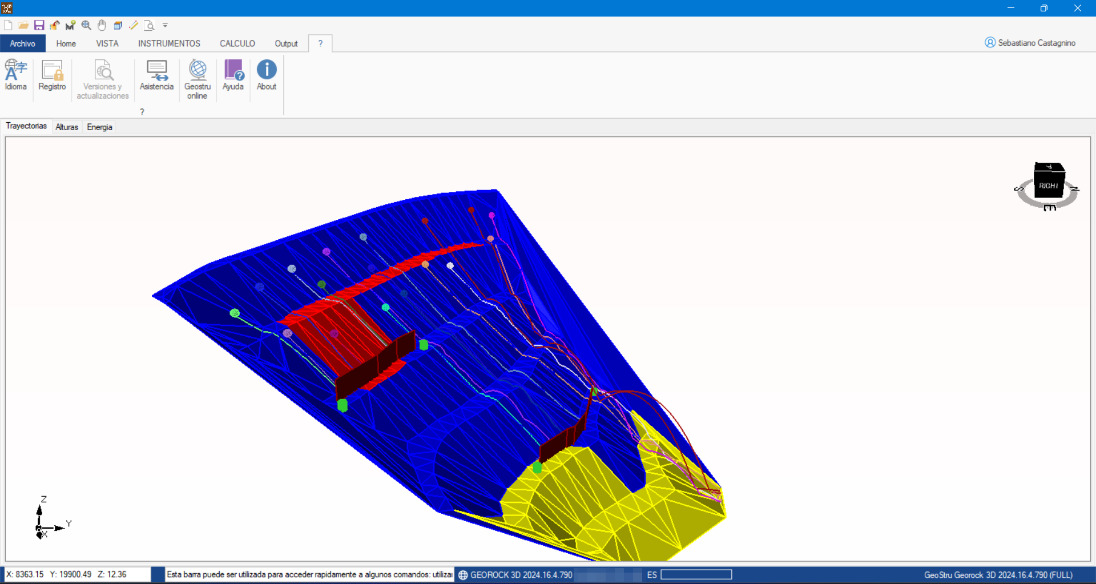1096x584 pixels.
Task: Click the Sebastiano Castagnino user account
Action: click(1030, 43)
